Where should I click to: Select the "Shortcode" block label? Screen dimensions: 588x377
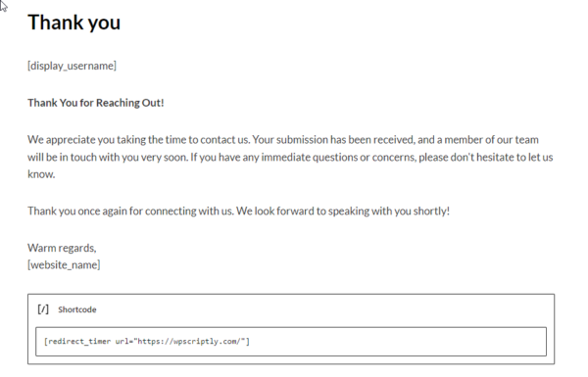(77, 309)
